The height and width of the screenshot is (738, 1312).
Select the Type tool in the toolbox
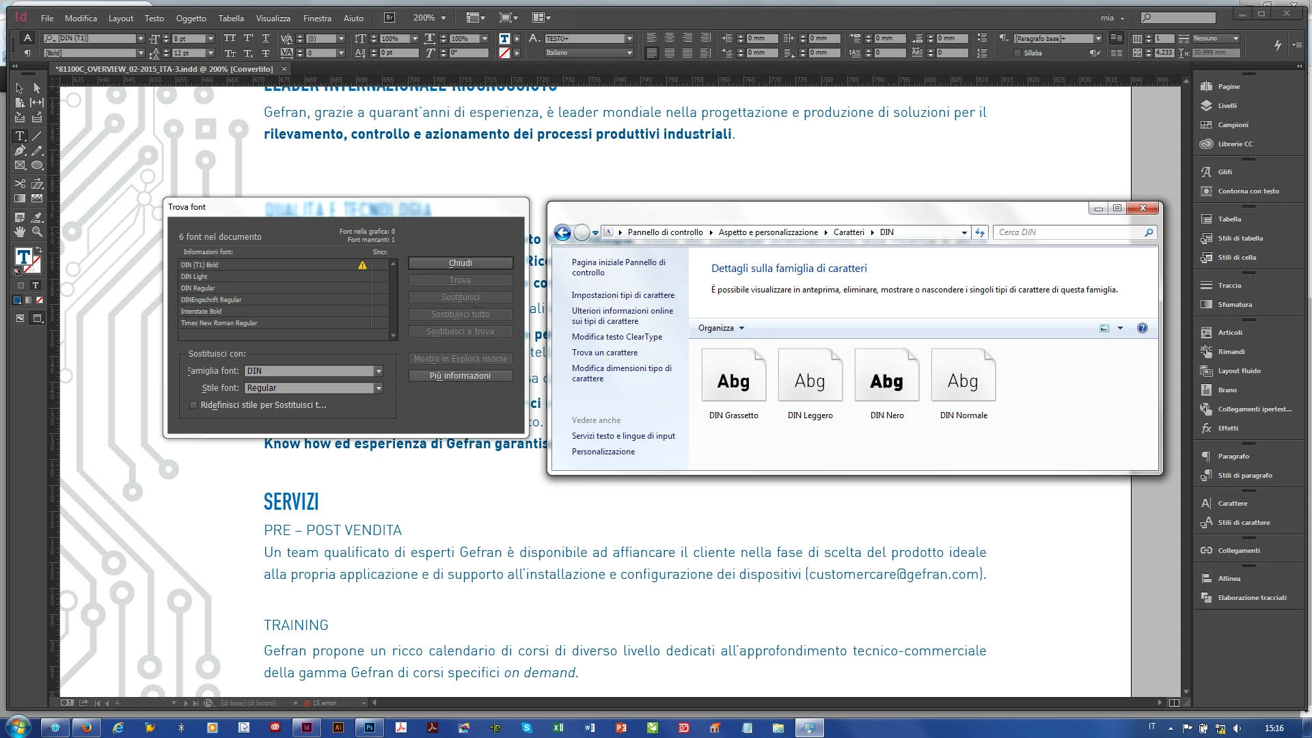(20, 136)
